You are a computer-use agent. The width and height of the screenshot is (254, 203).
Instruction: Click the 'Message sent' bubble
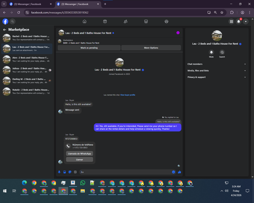click(x=72, y=110)
